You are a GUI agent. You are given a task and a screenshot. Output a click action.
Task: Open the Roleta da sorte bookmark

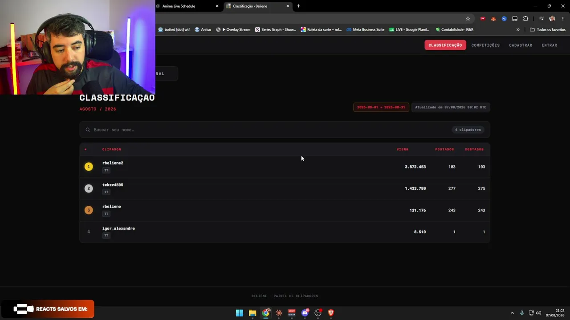click(321, 30)
